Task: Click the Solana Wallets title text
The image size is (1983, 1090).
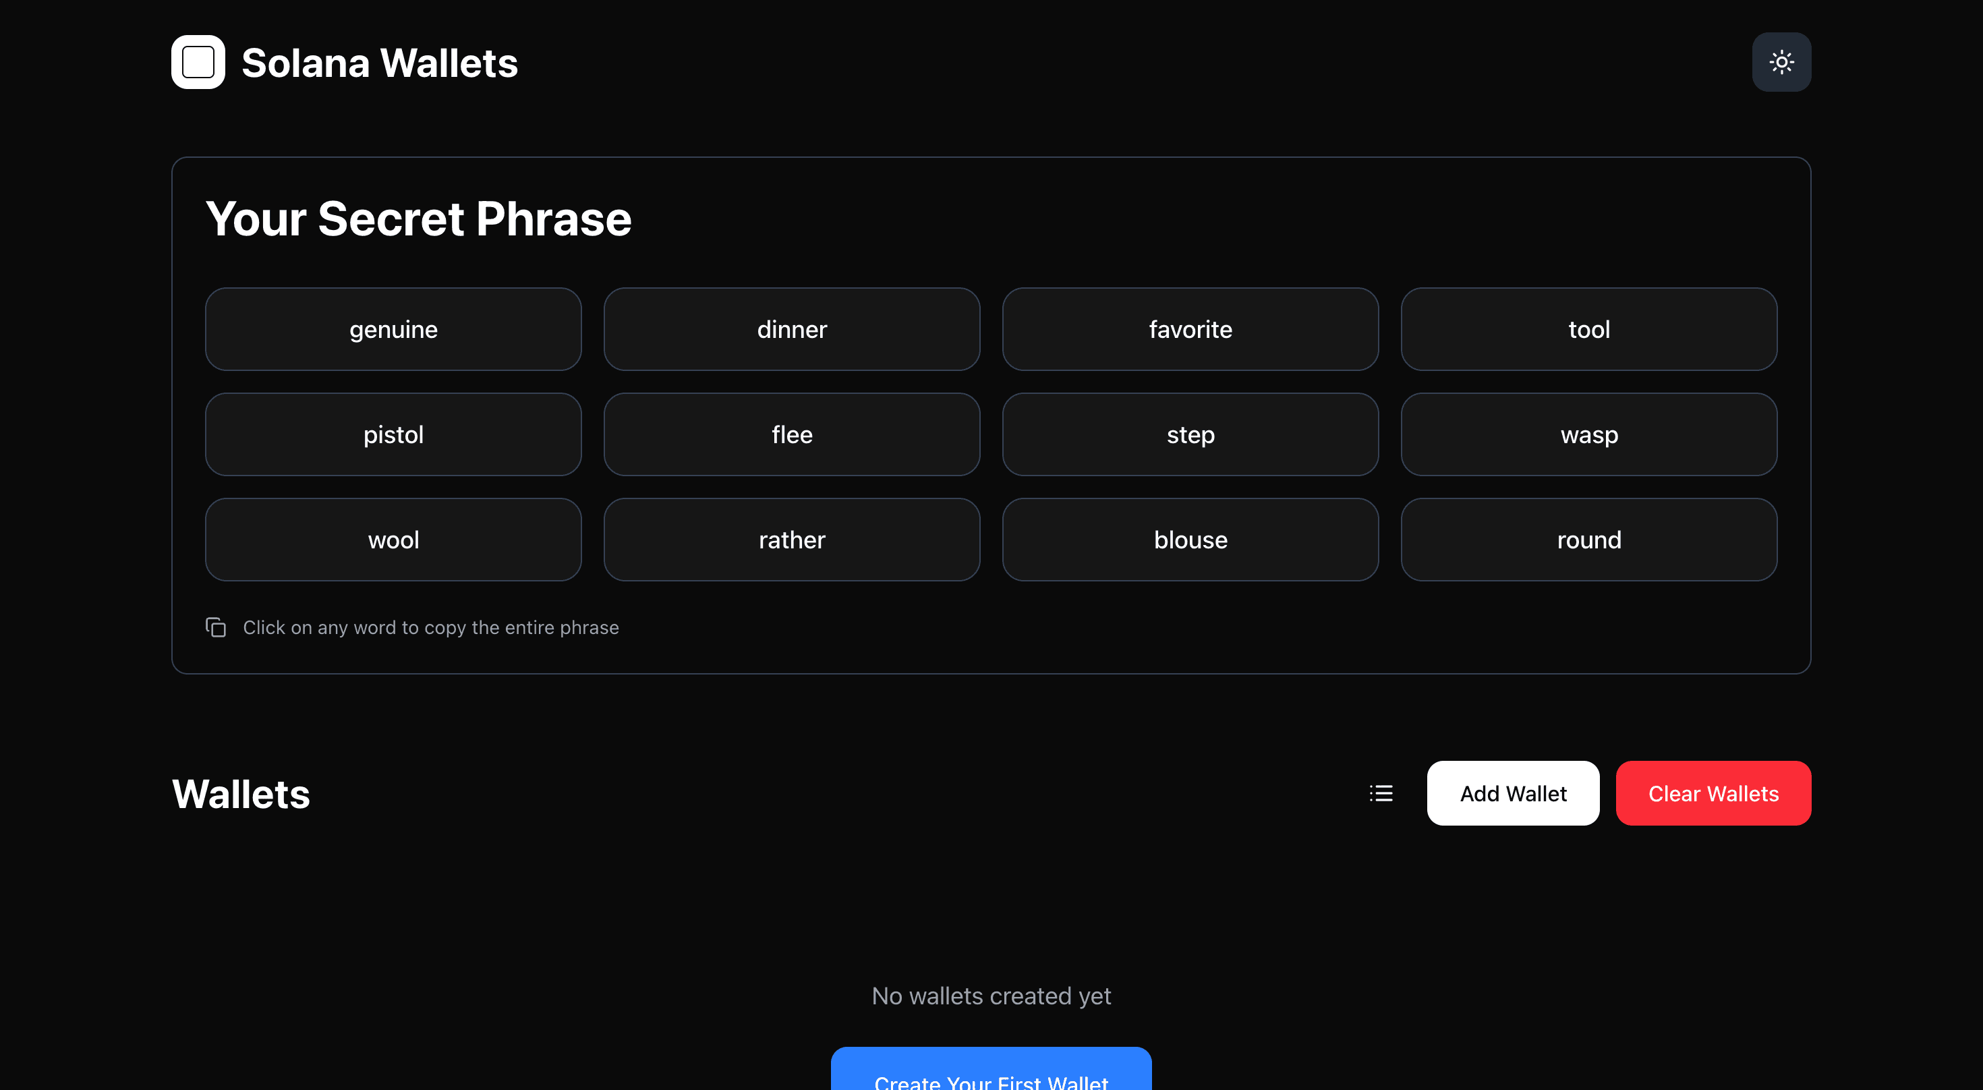Action: coord(380,63)
